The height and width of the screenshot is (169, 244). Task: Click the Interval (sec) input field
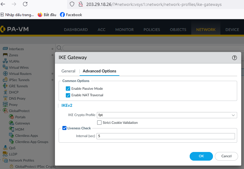[x=165, y=136]
